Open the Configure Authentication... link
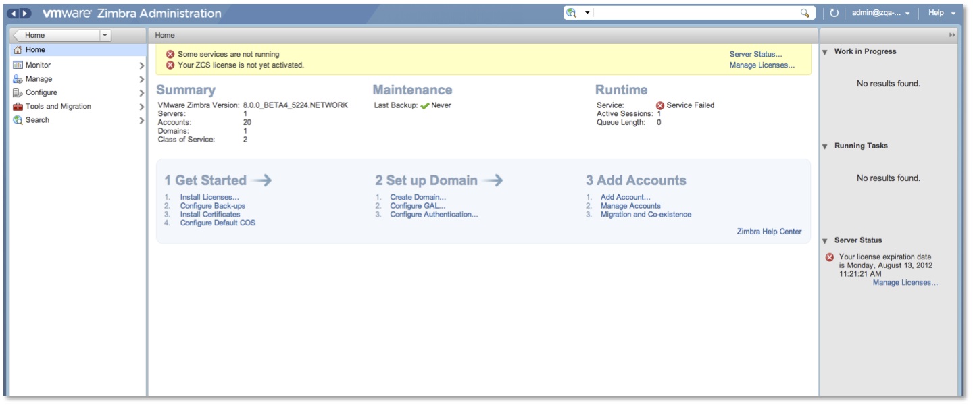 click(x=434, y=215)
